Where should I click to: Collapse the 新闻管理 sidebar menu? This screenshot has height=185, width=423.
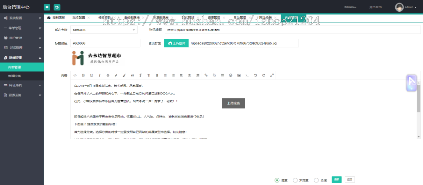22,58
